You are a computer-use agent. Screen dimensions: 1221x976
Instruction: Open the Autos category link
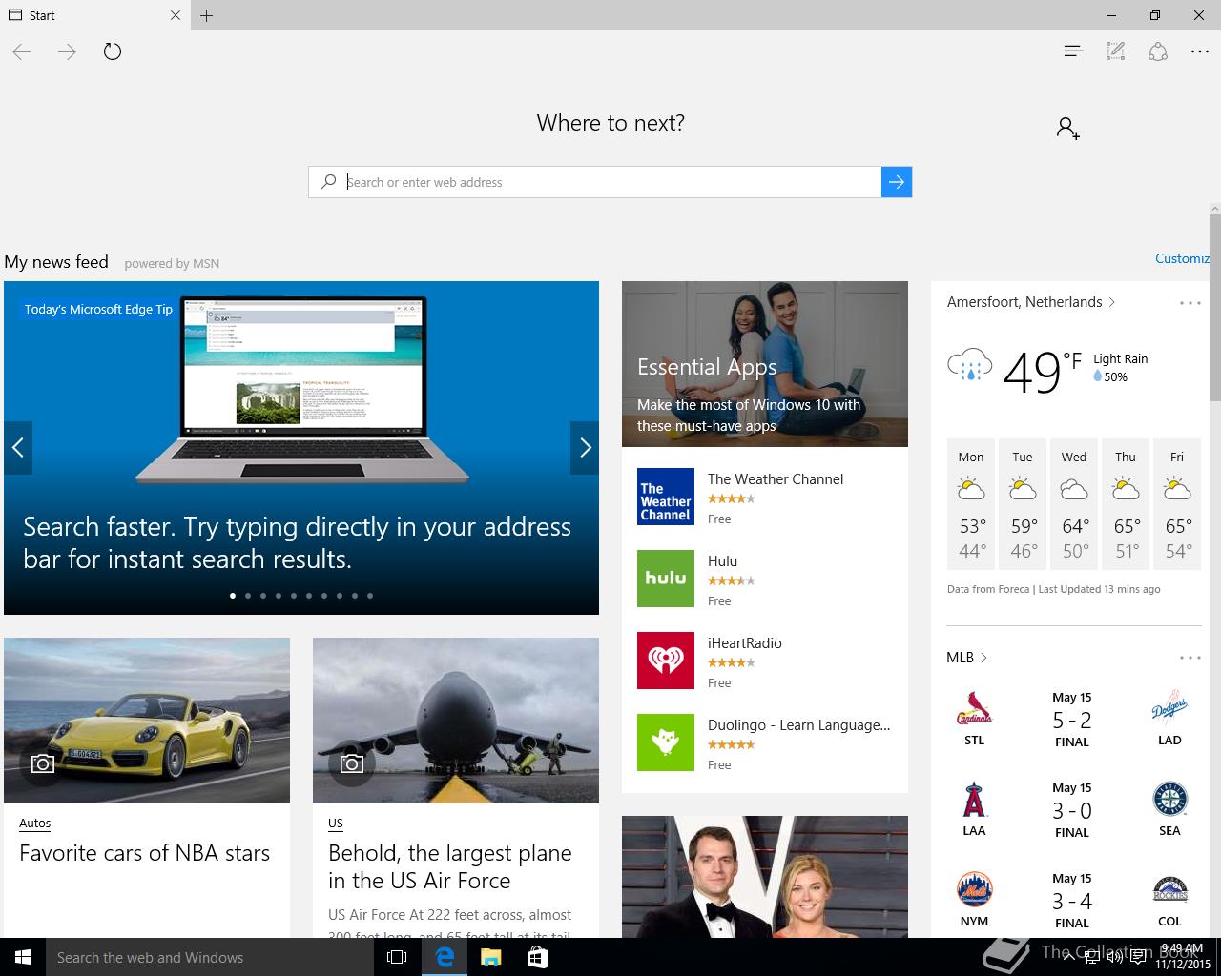point(35,823)
